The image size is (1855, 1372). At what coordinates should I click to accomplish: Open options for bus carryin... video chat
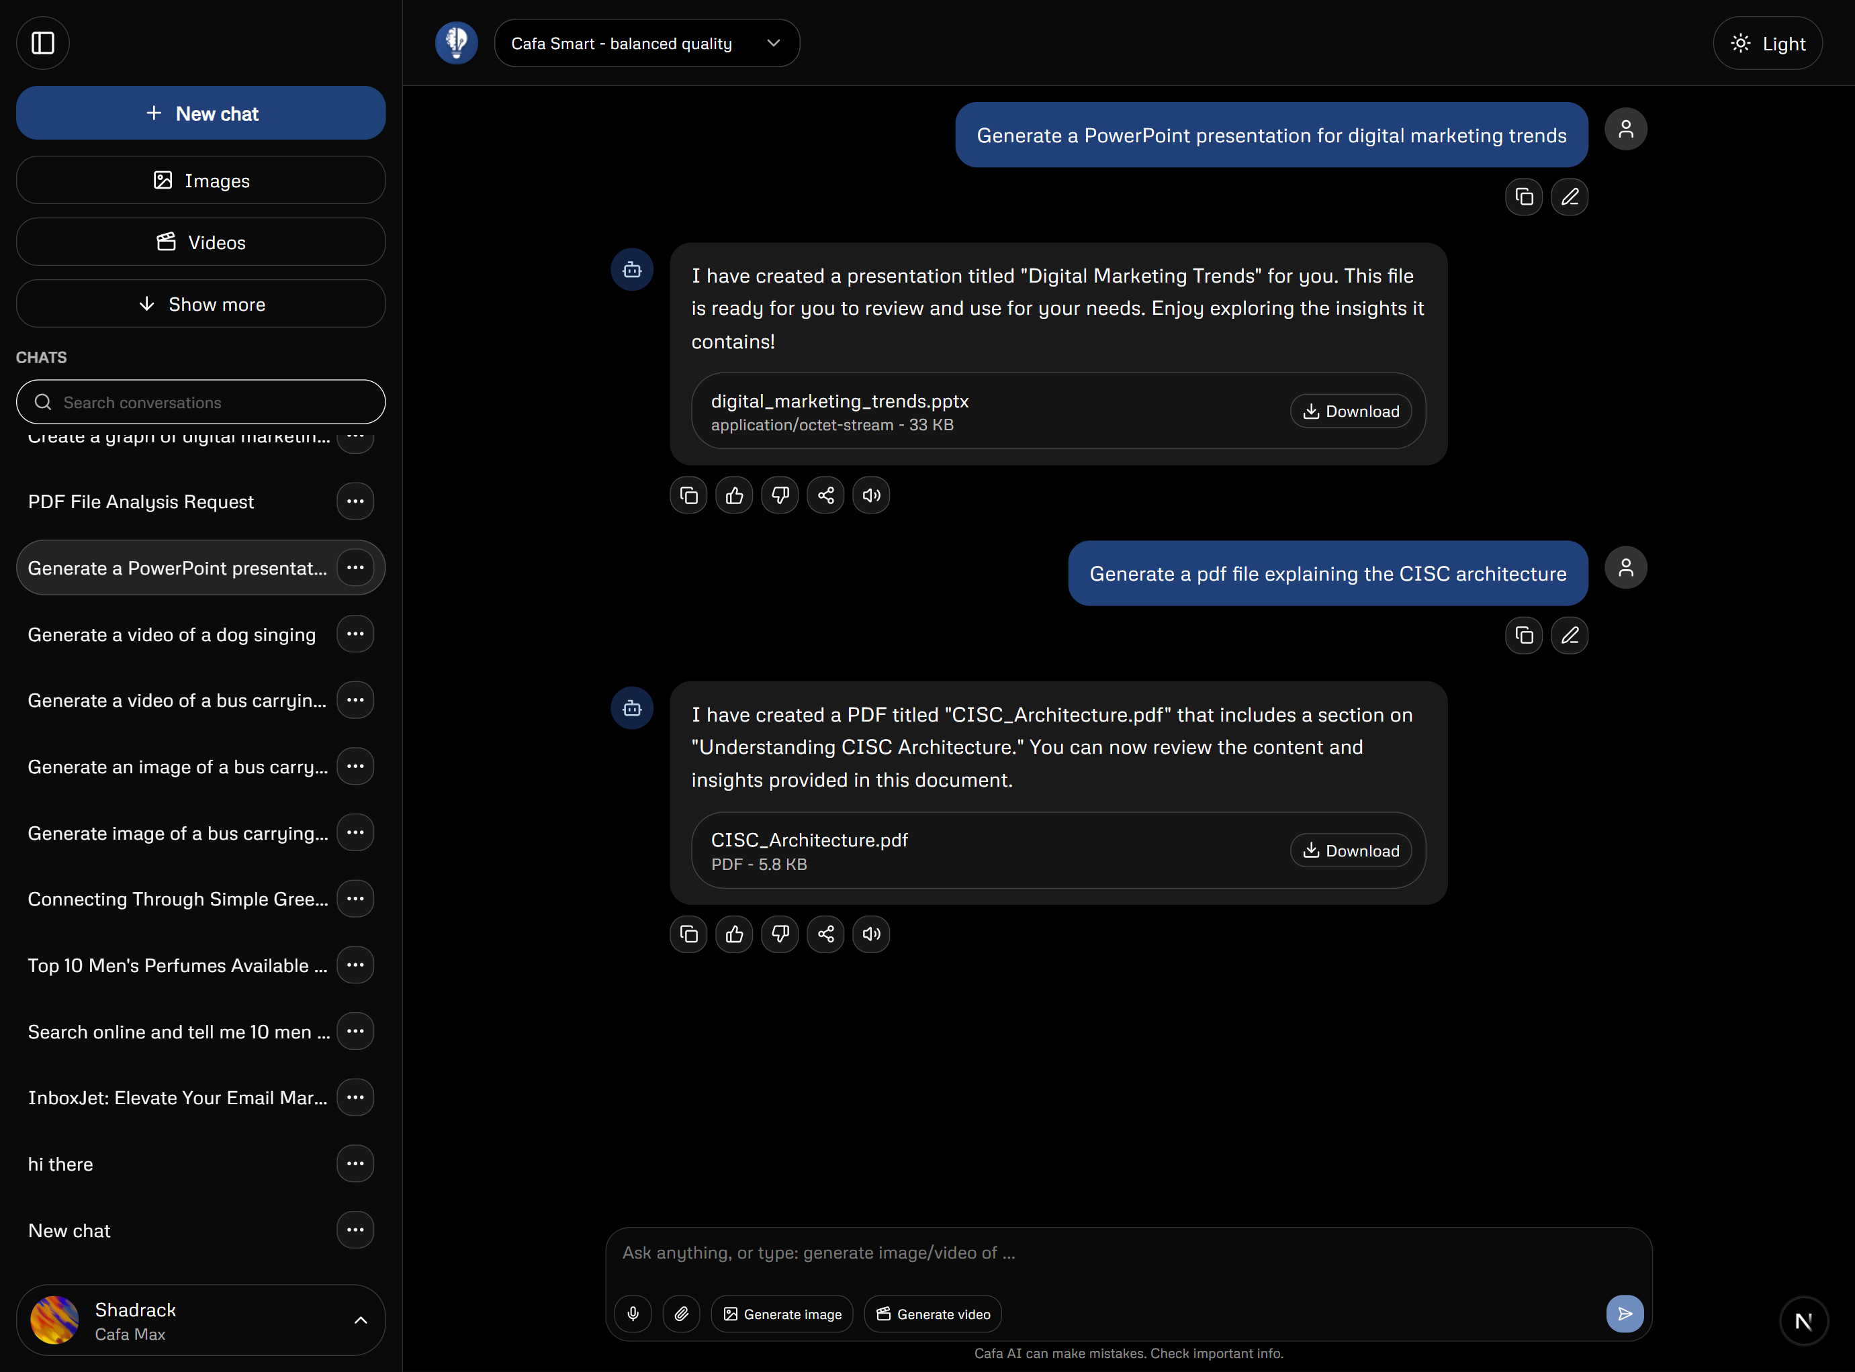[355, 701]
